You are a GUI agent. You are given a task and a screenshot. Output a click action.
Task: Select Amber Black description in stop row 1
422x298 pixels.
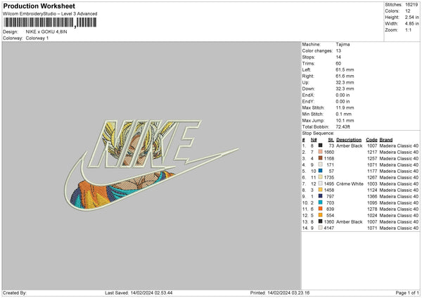point(350,145)
